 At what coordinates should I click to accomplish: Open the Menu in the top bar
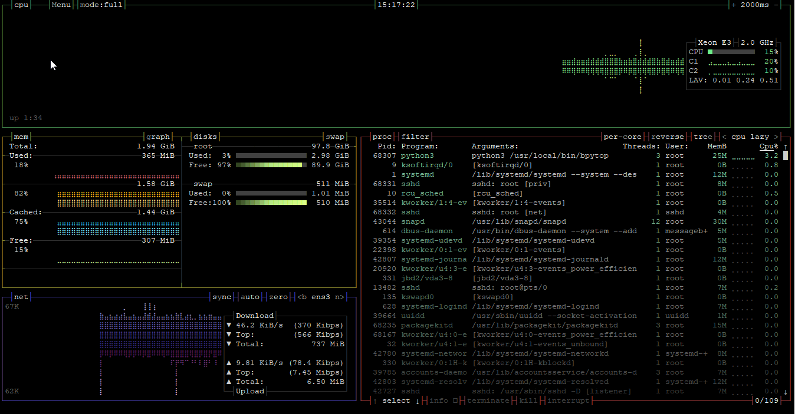pos(61,5)
